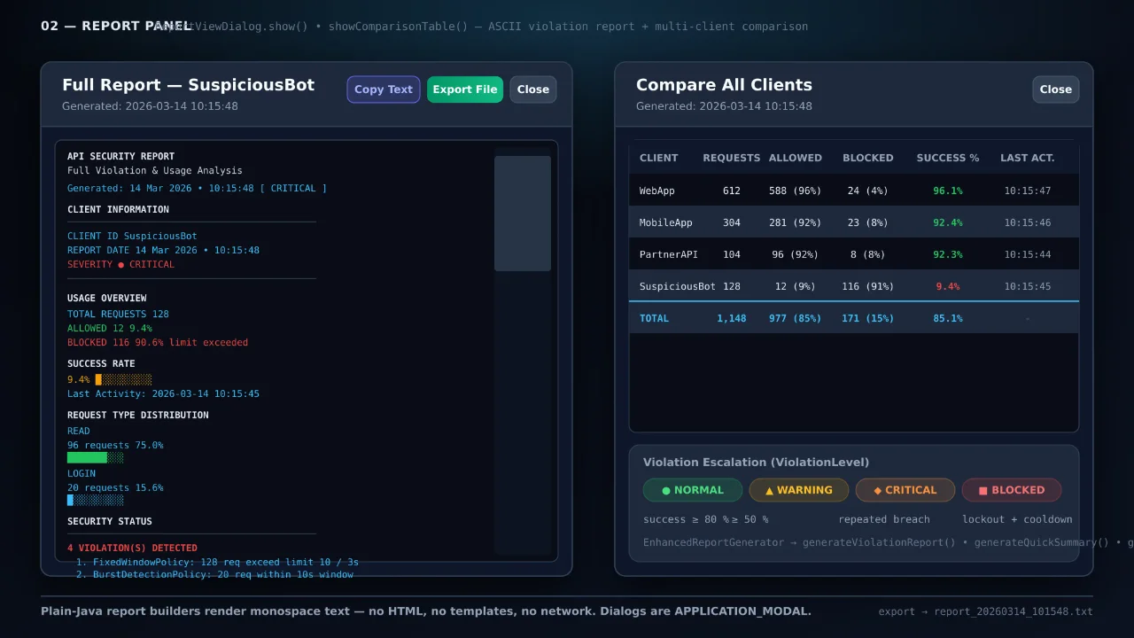Click the '4 VIOLATION(S) DETECTED' line
Image resolution: width=1134 pixels, height=638 pixels.
click(x=132, y=548)
